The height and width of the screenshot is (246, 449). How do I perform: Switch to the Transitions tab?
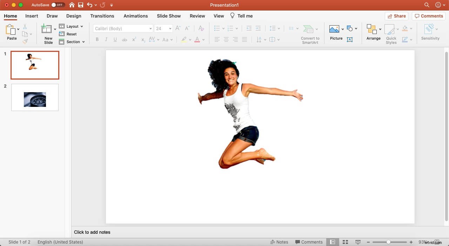coord(102,16)
